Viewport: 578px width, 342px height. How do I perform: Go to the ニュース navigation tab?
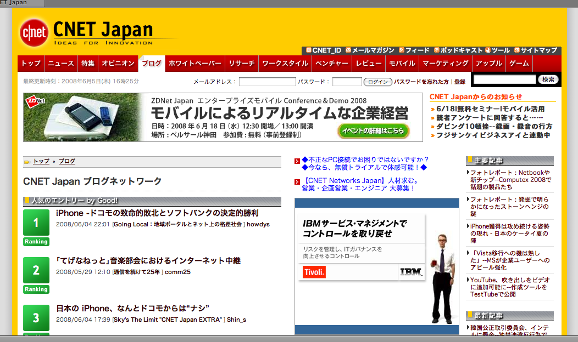coord(61,63)
